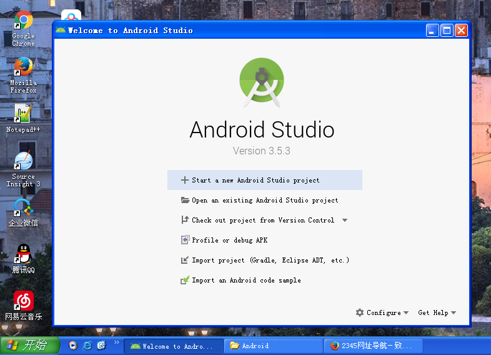Click the third quick launch browser icon
Viewport: 491px width, 355px height.
click(x=101, y=345)
